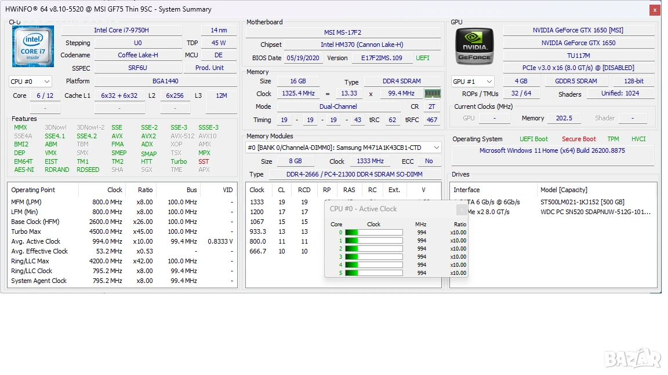The height and width of the screenshot is (375, 668).
Task: Click the DDR4-2666 PC4-21300 type field
Action: pos(354,174)
